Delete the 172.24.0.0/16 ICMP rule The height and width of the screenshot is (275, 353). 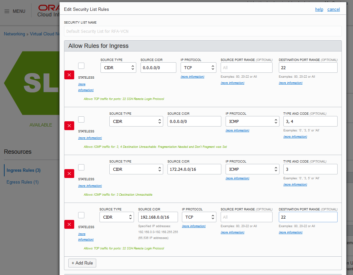coord(69,173)
